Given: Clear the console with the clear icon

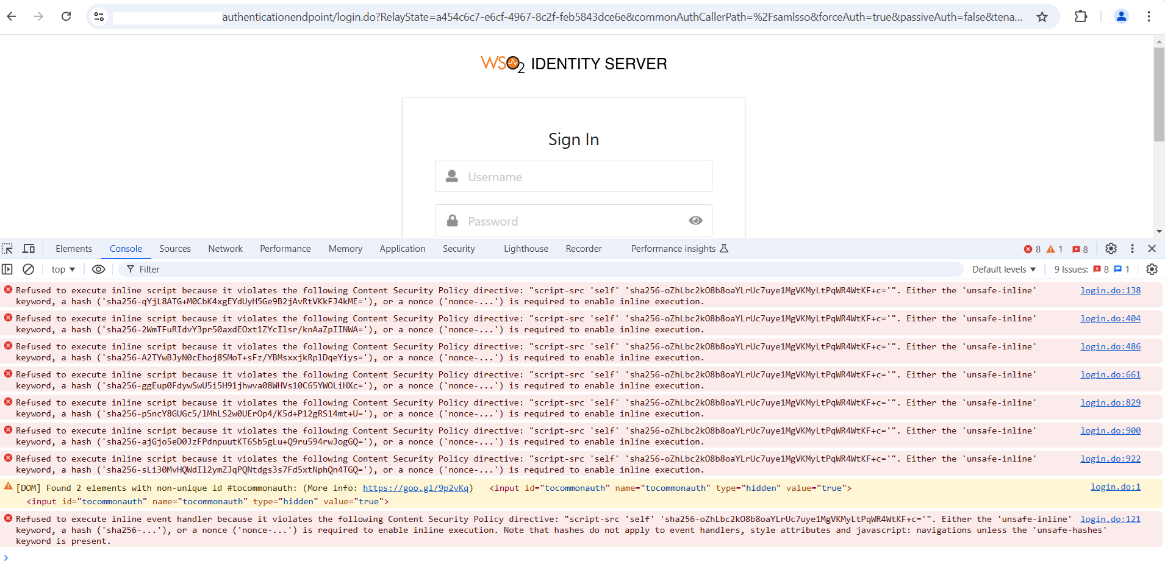Looking at the screenshot, I should click(x=27, y=269).
